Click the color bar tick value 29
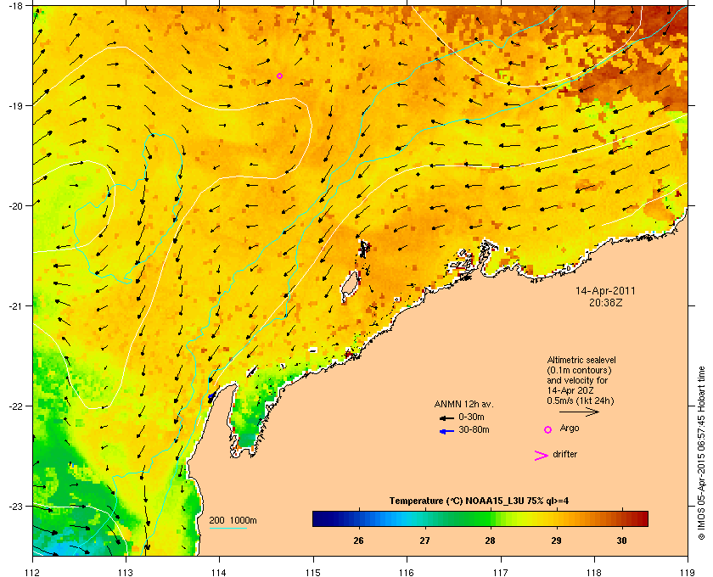This screenshot has height=577, width=713. pyautogui.click(x=556, y=541)
